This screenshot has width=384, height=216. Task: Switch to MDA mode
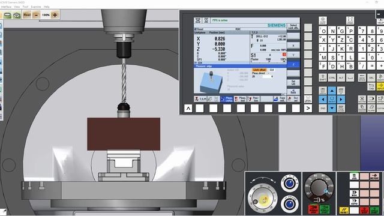(x=354, y=193)
